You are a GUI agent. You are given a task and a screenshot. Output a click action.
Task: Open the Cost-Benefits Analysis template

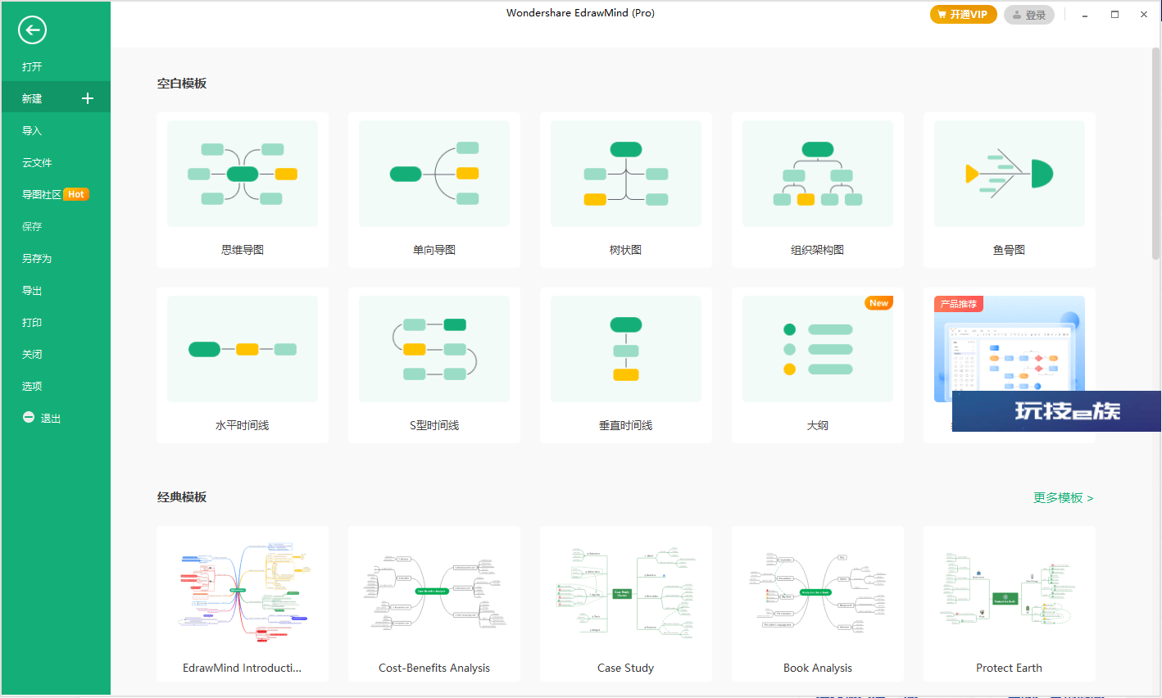434,604
